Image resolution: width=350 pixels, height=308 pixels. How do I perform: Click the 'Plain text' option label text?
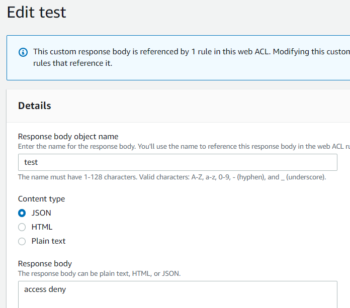click(x=48, y=241)
